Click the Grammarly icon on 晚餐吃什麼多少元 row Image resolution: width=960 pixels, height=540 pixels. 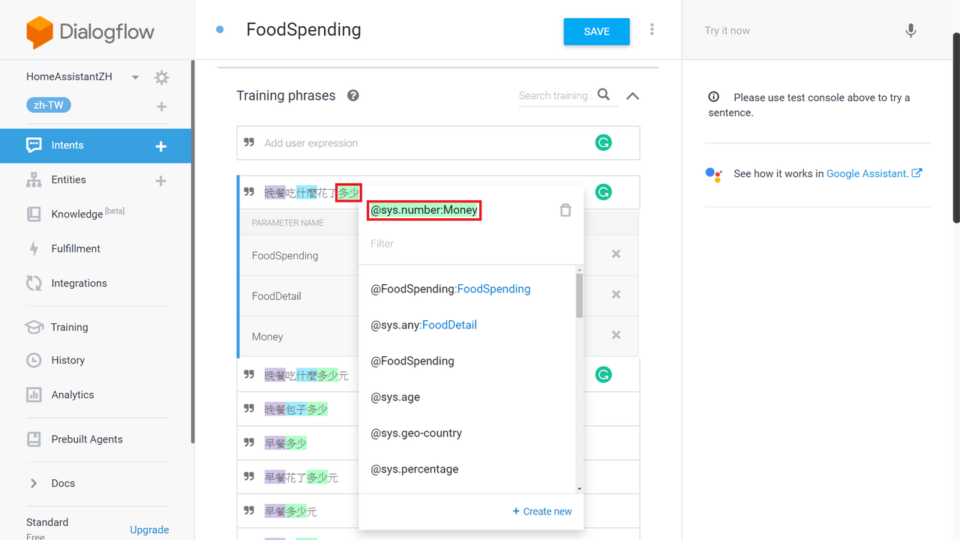click(x=603, y=374)
